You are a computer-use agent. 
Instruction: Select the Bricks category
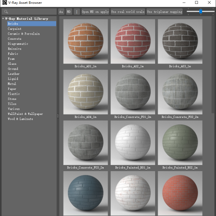[32, 24]
